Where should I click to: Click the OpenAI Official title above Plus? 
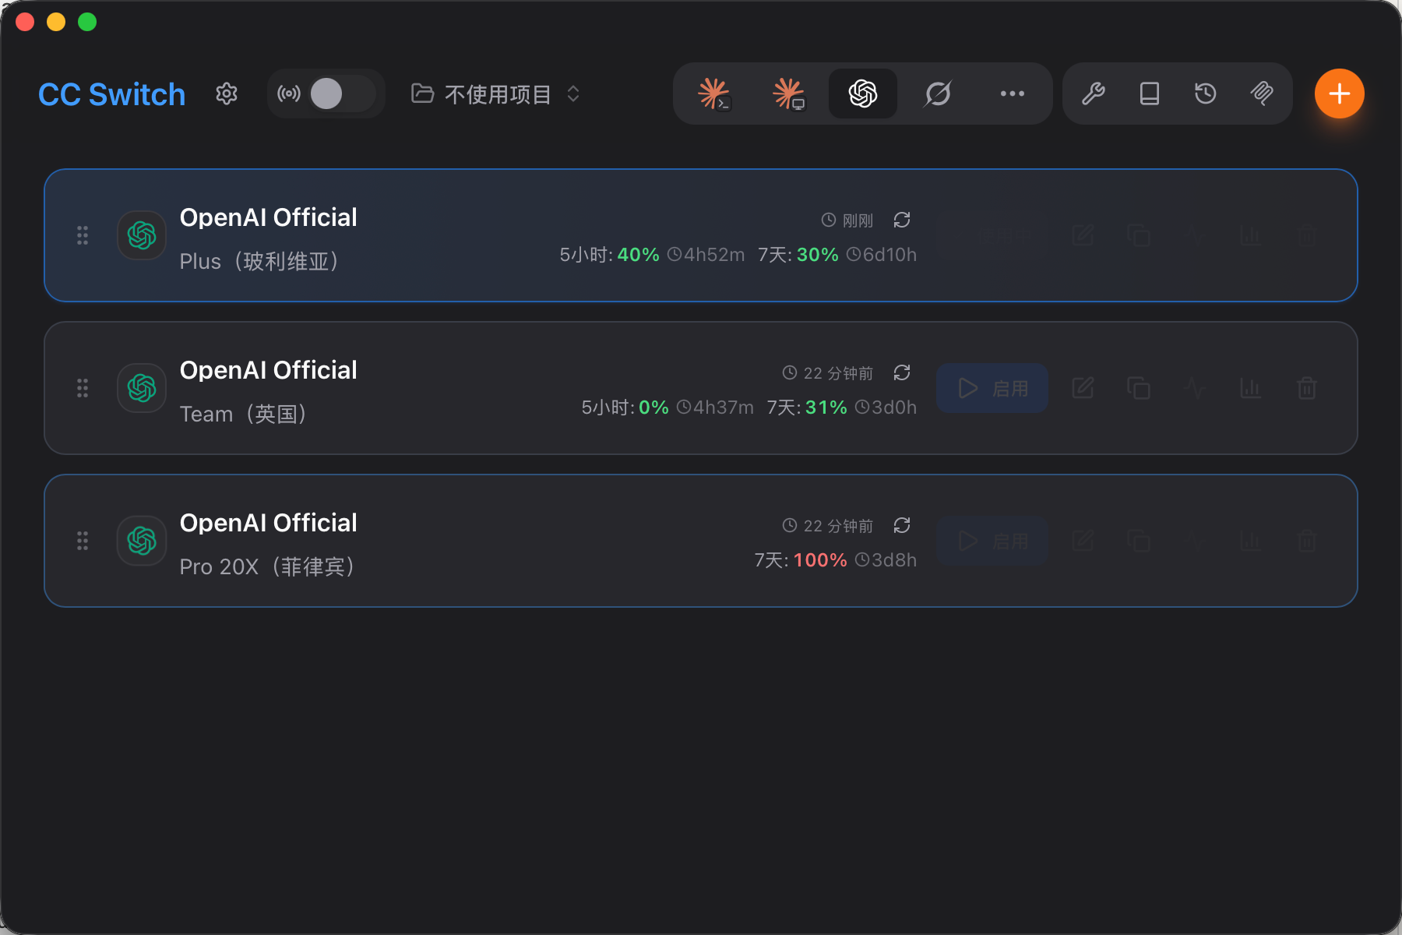(x=269, y=217)
